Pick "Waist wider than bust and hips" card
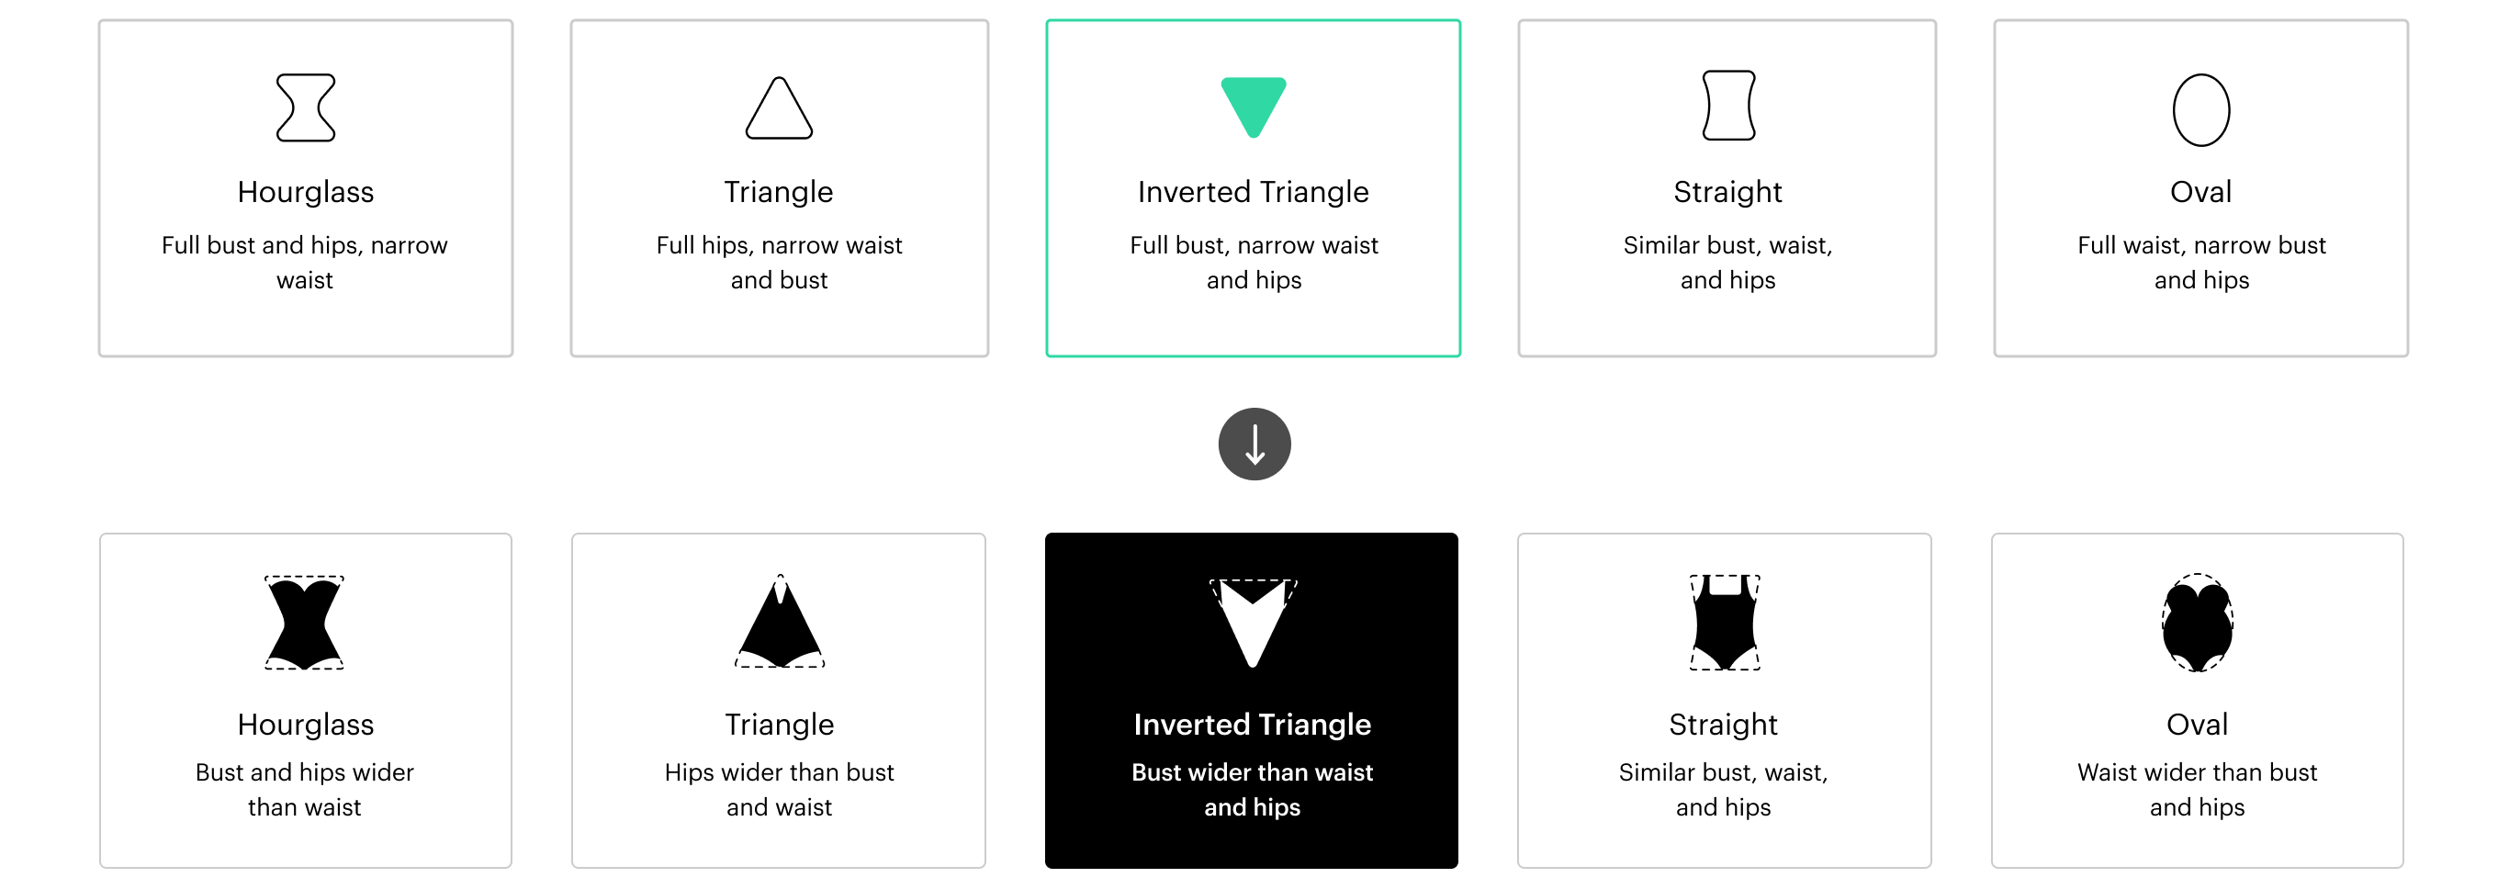Image resolution: width=2509 pixels, height=889 pixels. [x=2198, y=789]
